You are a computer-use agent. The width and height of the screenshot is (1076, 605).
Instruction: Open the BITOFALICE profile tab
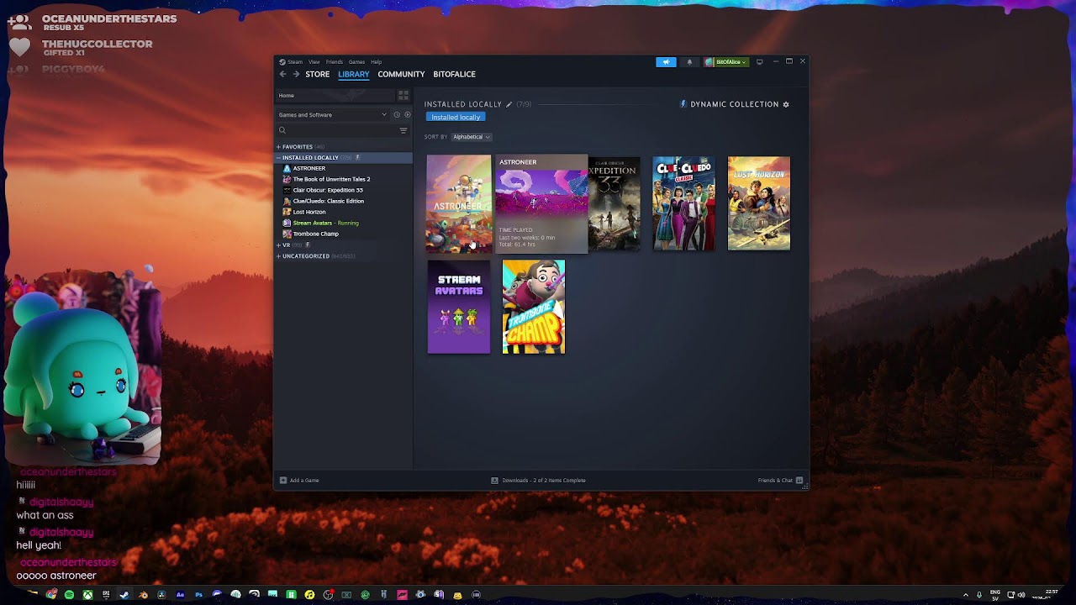(x=454, y=74)
